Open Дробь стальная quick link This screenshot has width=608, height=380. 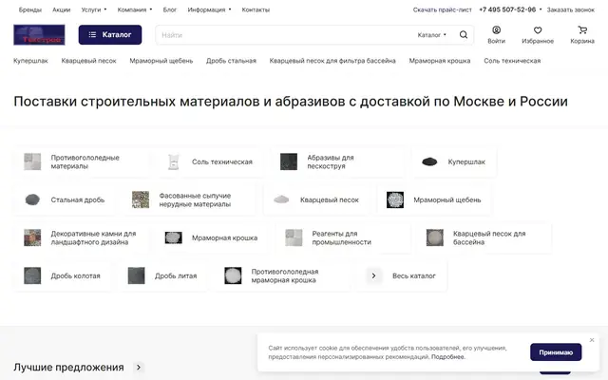pyautogui.click(x=231, y=61)
